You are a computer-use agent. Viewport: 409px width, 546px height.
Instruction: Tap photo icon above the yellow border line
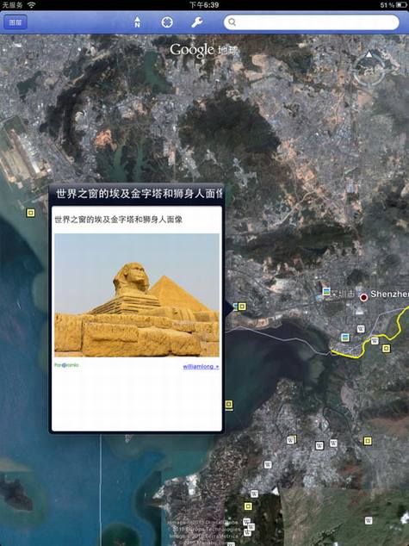click(345, 337)
